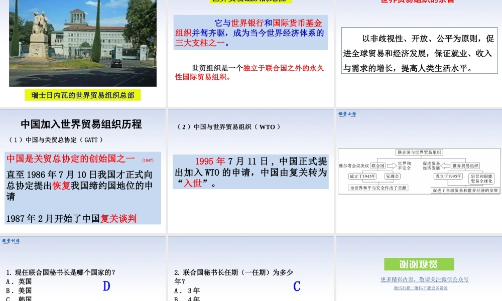Image resolution: width=502 pixels, height=301 pixels.
Task: Click the answer letter D on question 1
Action: pyautogui.click(x=106, y=286)
